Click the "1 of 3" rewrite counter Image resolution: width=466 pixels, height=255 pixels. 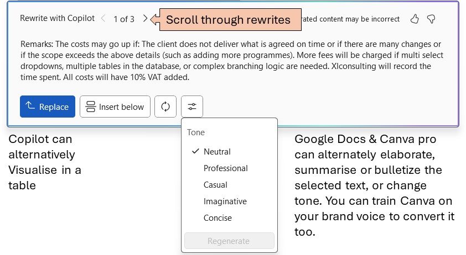tap(124, 19)
